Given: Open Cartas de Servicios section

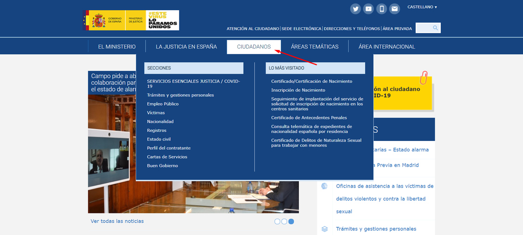Looking at the screenshot, I should click(167, 157).
